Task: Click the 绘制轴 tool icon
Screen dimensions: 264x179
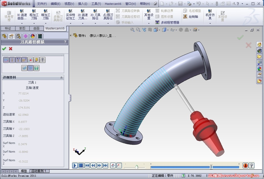Action: [x=185, y=17]
